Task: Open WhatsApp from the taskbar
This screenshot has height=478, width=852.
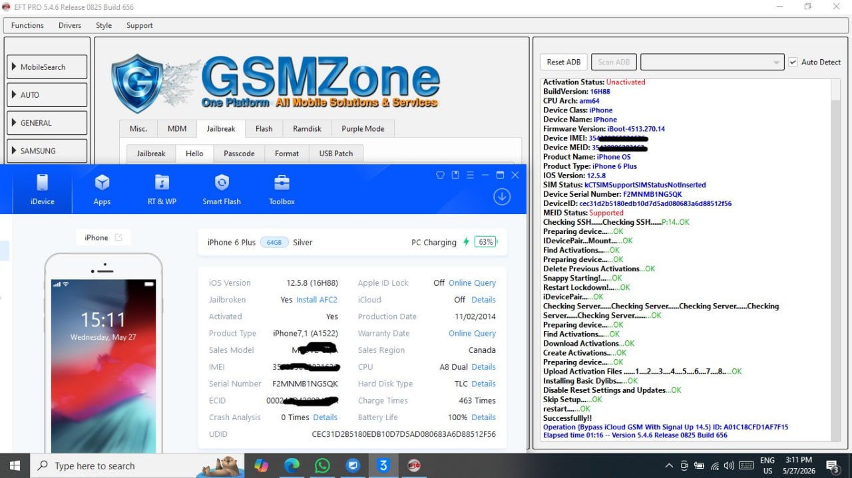Action: click(322, 465)
